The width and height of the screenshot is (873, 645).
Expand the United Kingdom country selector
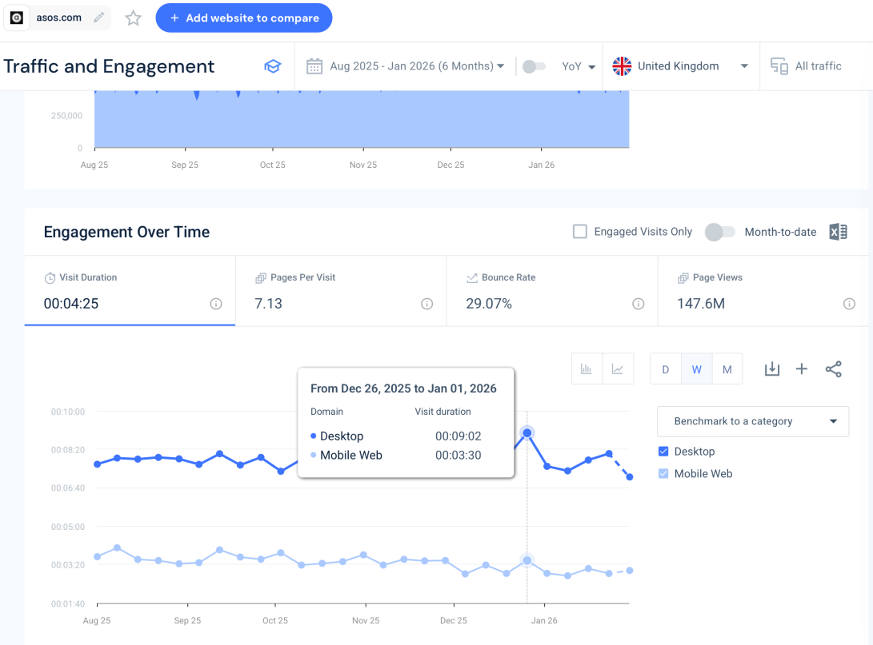[x=680, y=66]
